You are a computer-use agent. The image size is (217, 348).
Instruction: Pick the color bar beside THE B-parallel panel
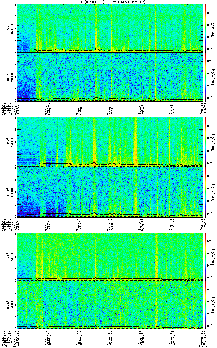point(205,305)
